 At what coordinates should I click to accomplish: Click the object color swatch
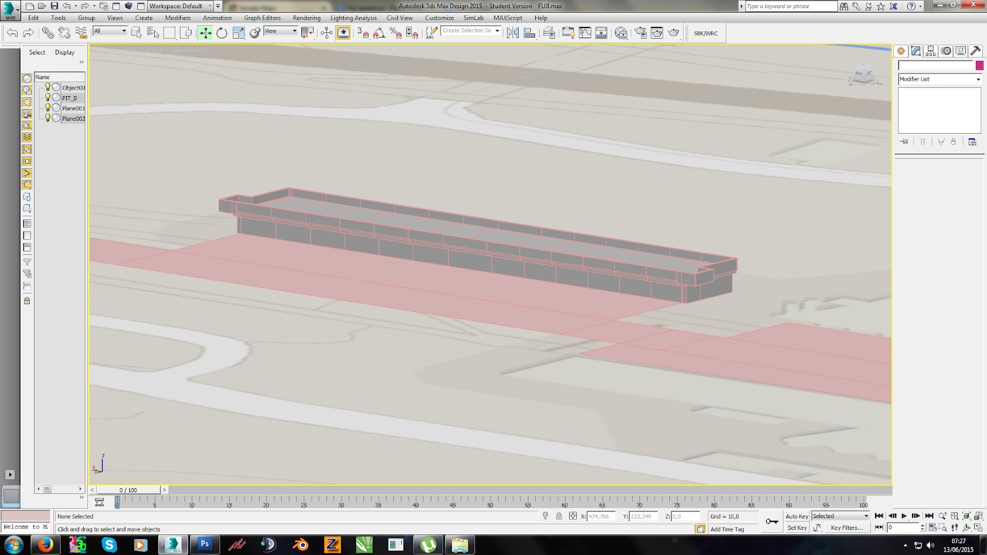pyautogui.click(x=979, y=66)
